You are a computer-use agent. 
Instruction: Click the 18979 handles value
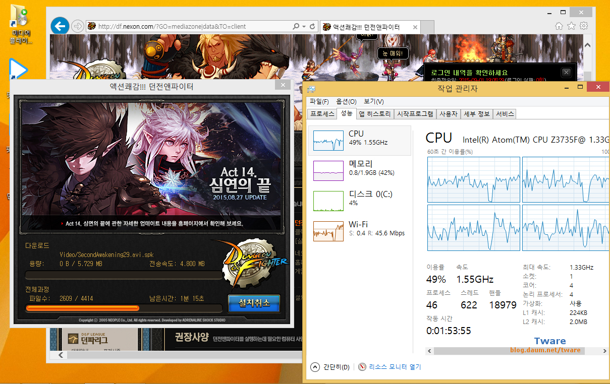(503, 305)
